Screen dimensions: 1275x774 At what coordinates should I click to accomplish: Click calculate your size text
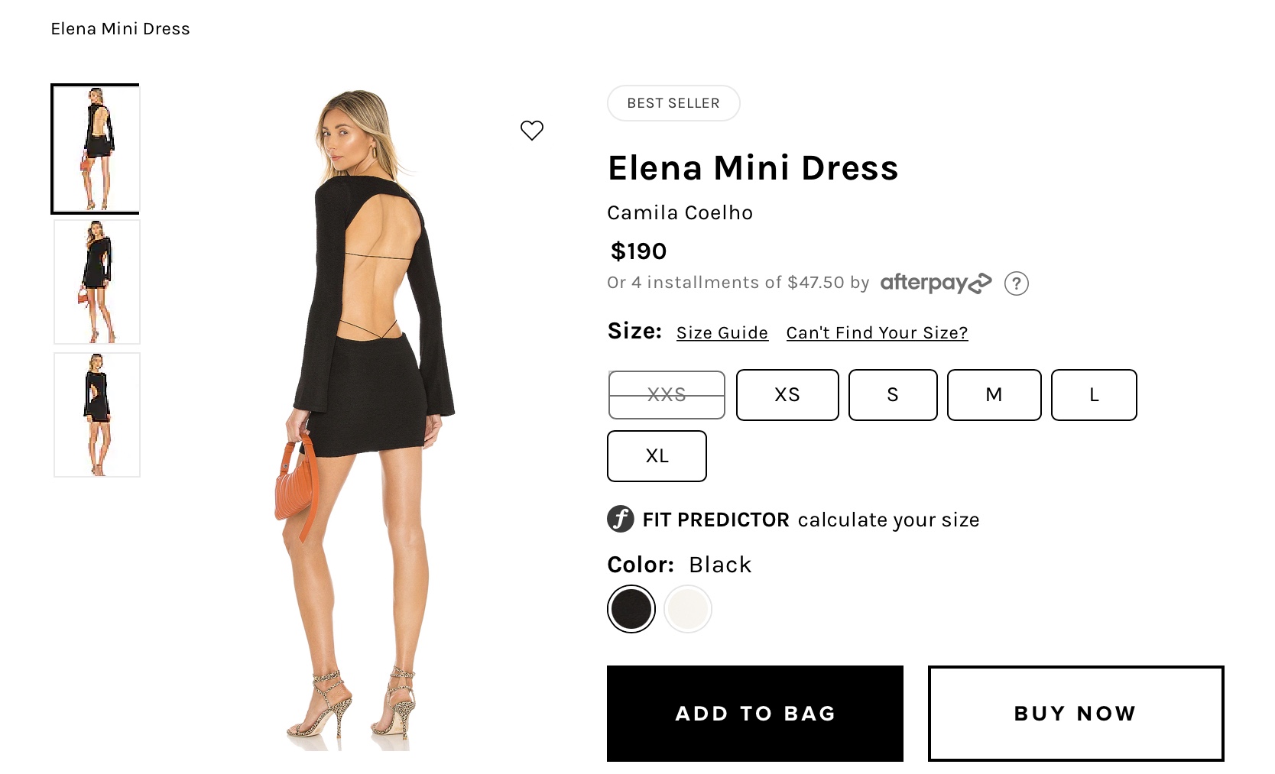[x=888, y=520]
